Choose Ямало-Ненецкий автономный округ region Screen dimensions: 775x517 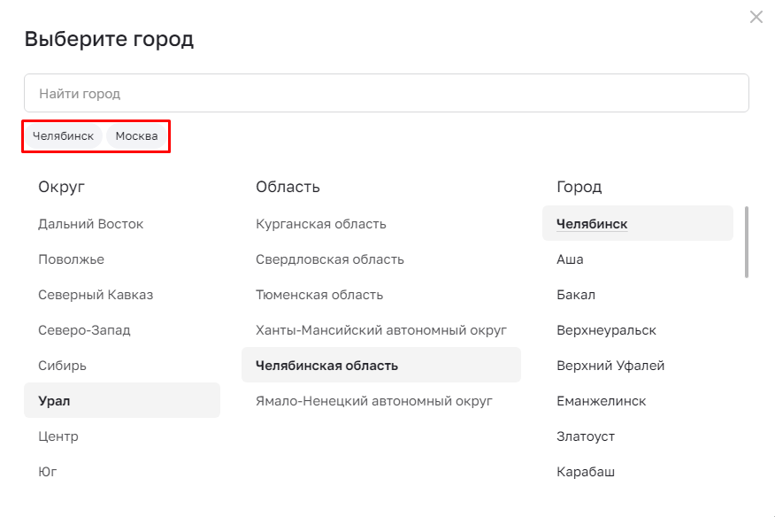374,401
